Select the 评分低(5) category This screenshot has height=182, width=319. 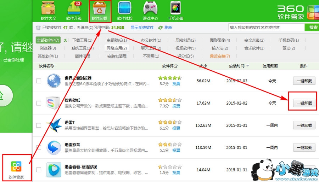(185, 56)
